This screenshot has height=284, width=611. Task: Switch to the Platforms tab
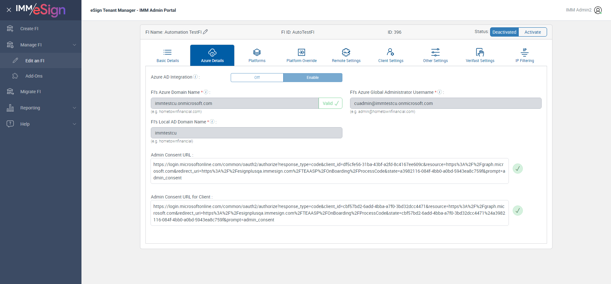pos(257,55)
